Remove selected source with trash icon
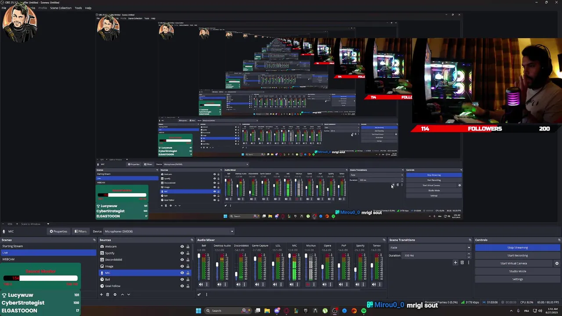The image size is (562, 316). (x=108, y=294)
